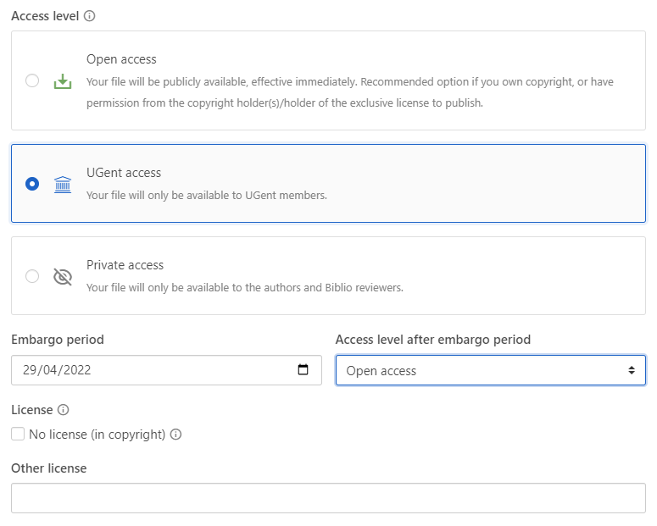Click the Private access option title
Image resolution: width=657 pixels, height=526 pixels.
125,265
